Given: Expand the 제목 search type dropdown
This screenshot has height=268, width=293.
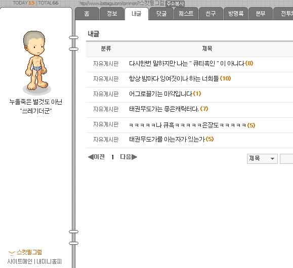Looking at the screenshot, I should [x=262, y=159].
